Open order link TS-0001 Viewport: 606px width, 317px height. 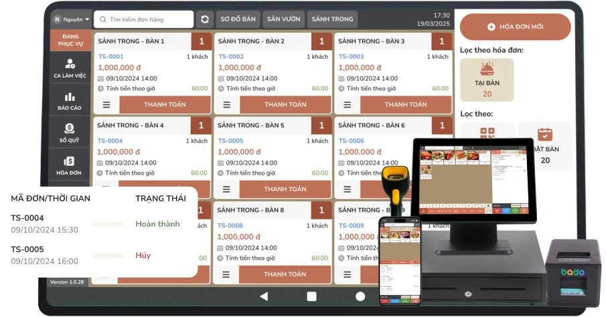pos(111,56)
